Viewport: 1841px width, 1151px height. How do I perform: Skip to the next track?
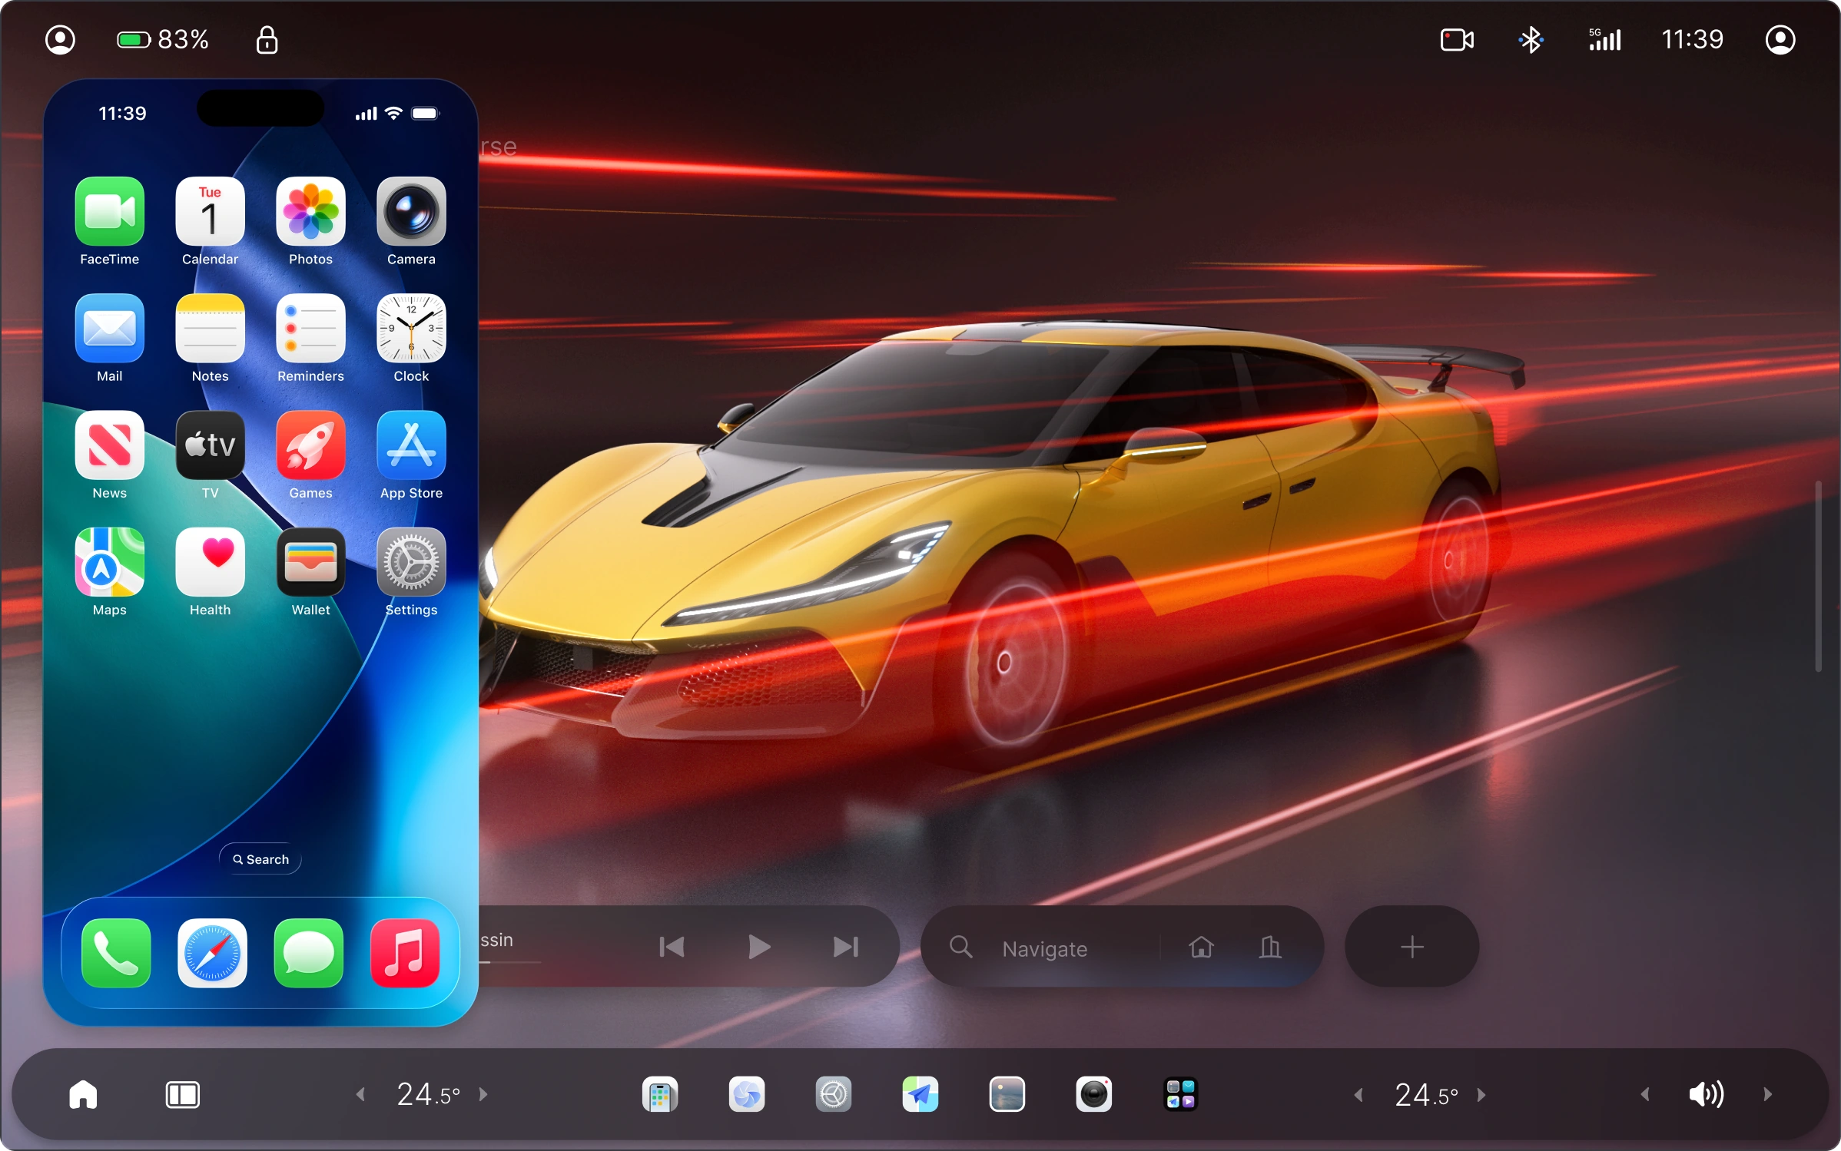click(846, 947)
